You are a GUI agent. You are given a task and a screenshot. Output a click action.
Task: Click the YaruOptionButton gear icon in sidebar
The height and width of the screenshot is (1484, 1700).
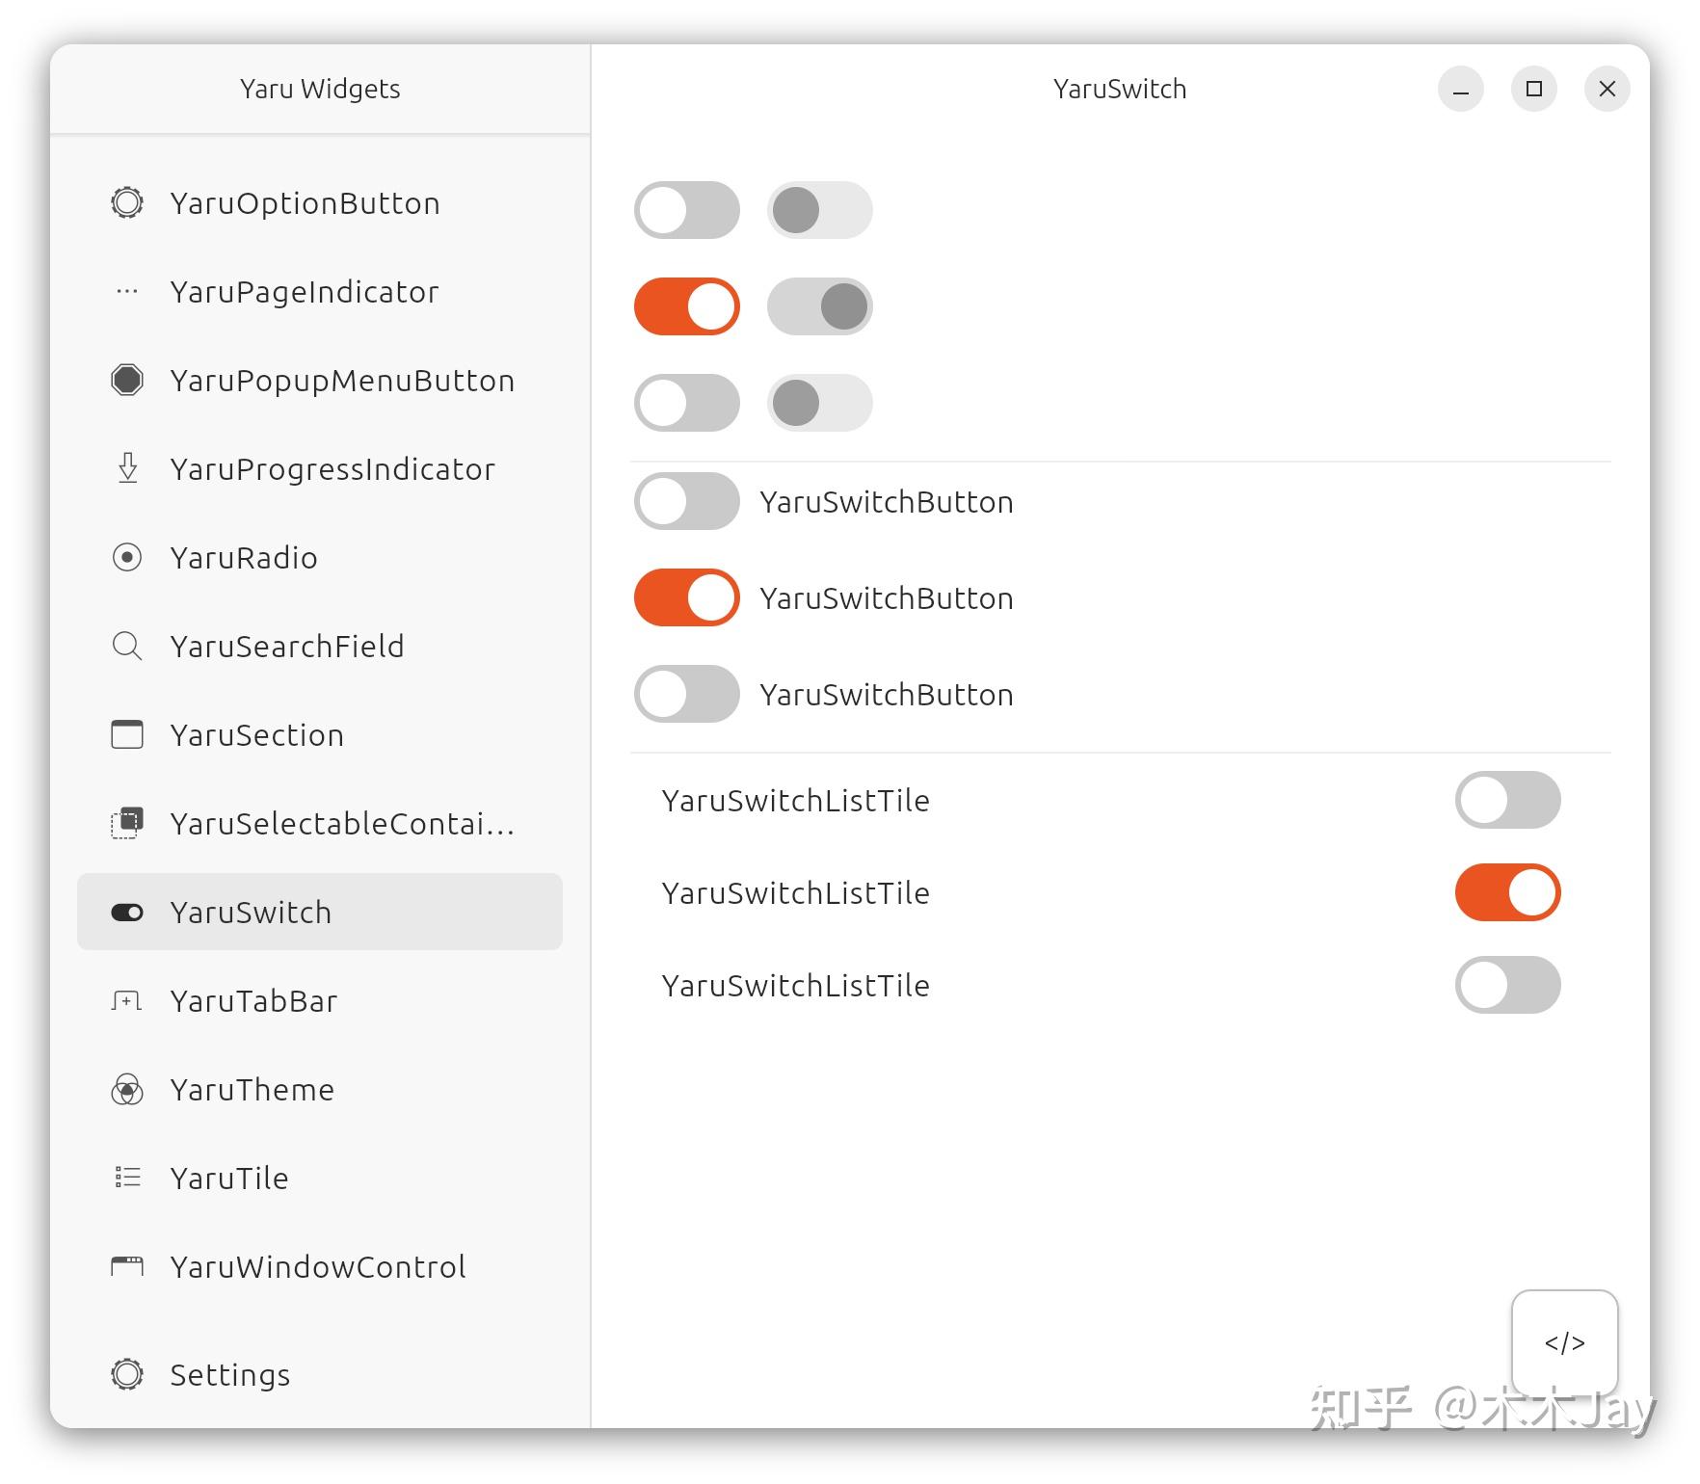(127, 203)
